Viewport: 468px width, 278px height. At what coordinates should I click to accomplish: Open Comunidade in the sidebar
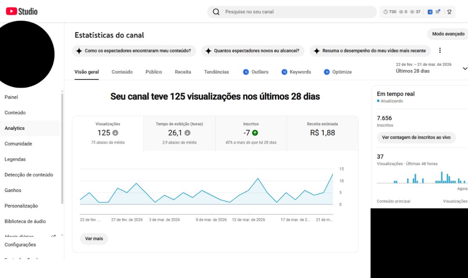(x=30, y=143)
